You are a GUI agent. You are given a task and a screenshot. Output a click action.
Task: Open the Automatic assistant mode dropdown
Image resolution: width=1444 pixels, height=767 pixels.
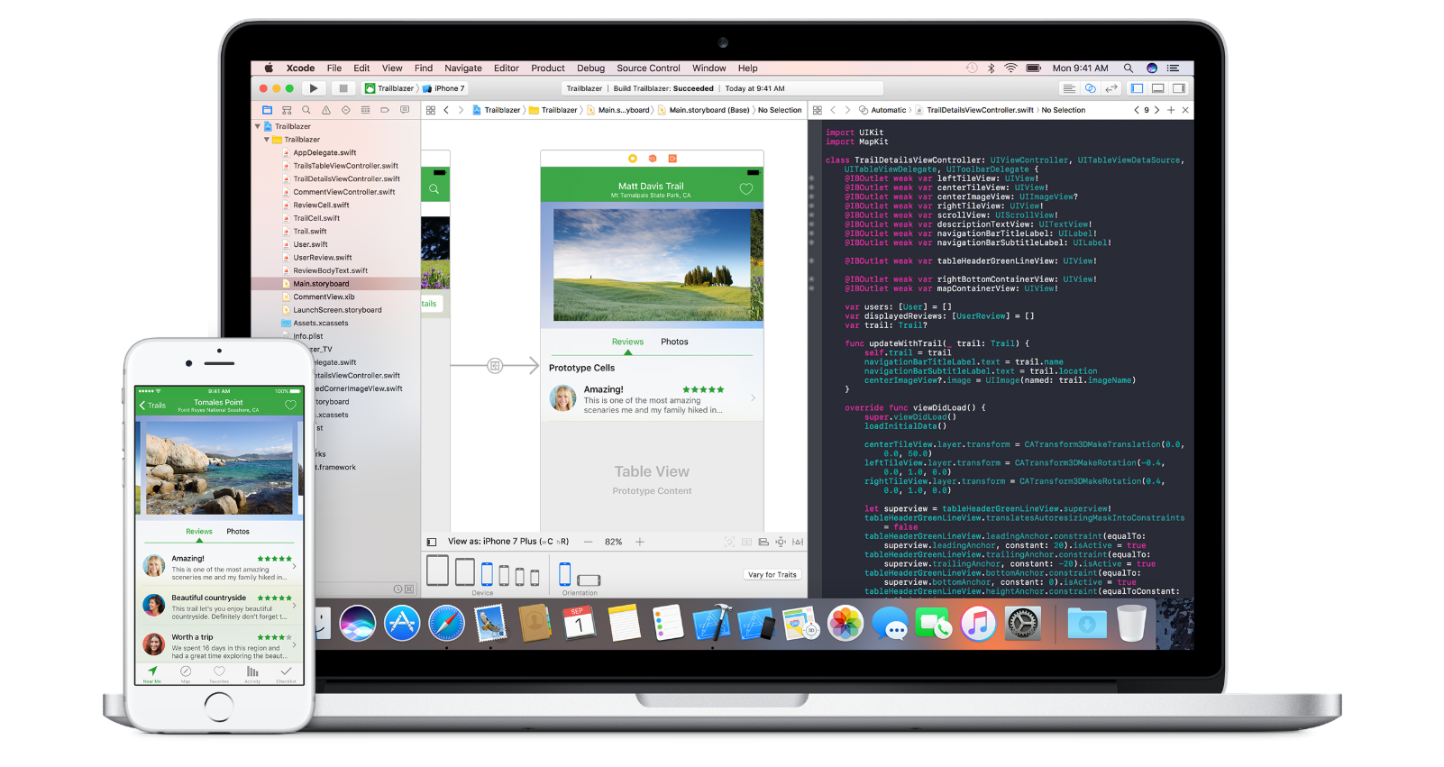[882, 110]
